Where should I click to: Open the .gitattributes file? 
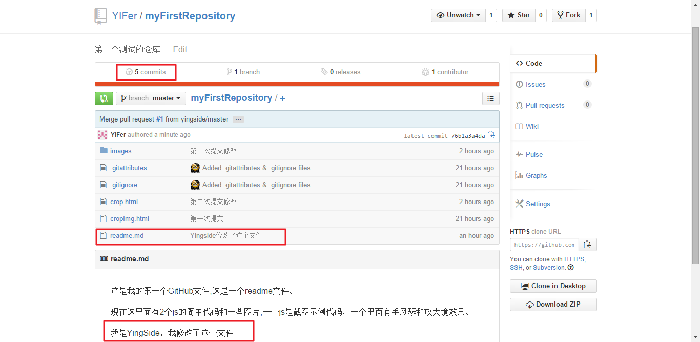(x=129, y=168)
